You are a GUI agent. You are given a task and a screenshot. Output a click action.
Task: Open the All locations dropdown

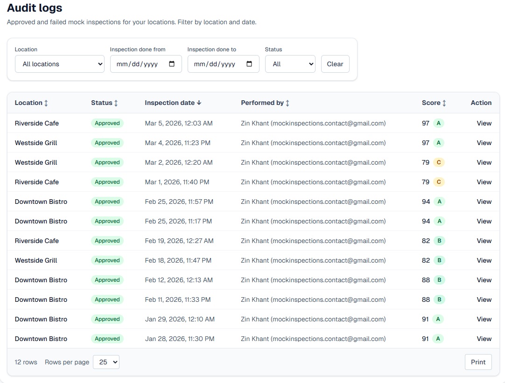(x=59, y=64)
